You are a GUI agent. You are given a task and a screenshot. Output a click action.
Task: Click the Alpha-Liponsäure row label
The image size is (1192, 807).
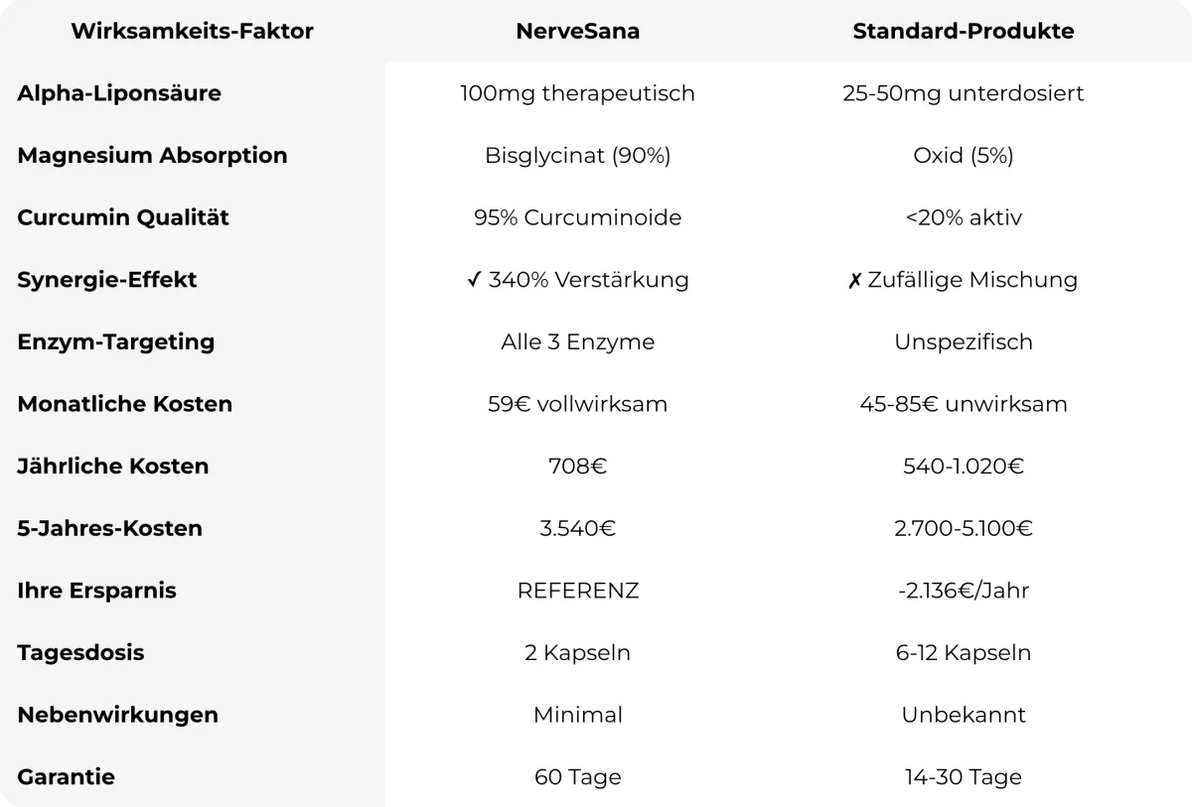[119, 93]
